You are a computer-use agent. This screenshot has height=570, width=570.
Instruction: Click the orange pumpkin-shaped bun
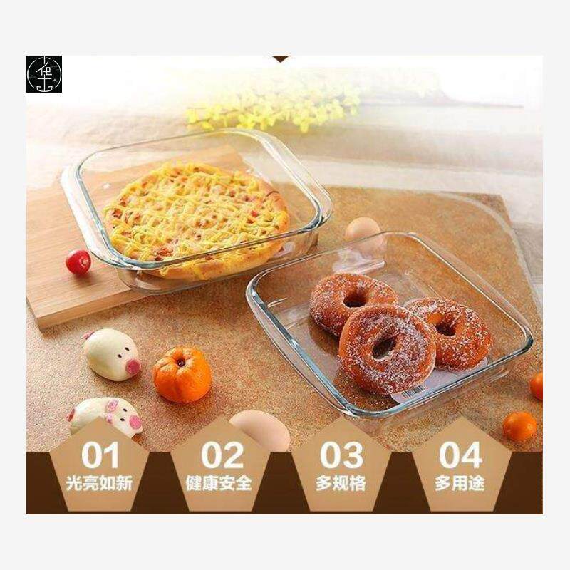tap(182, 375)
